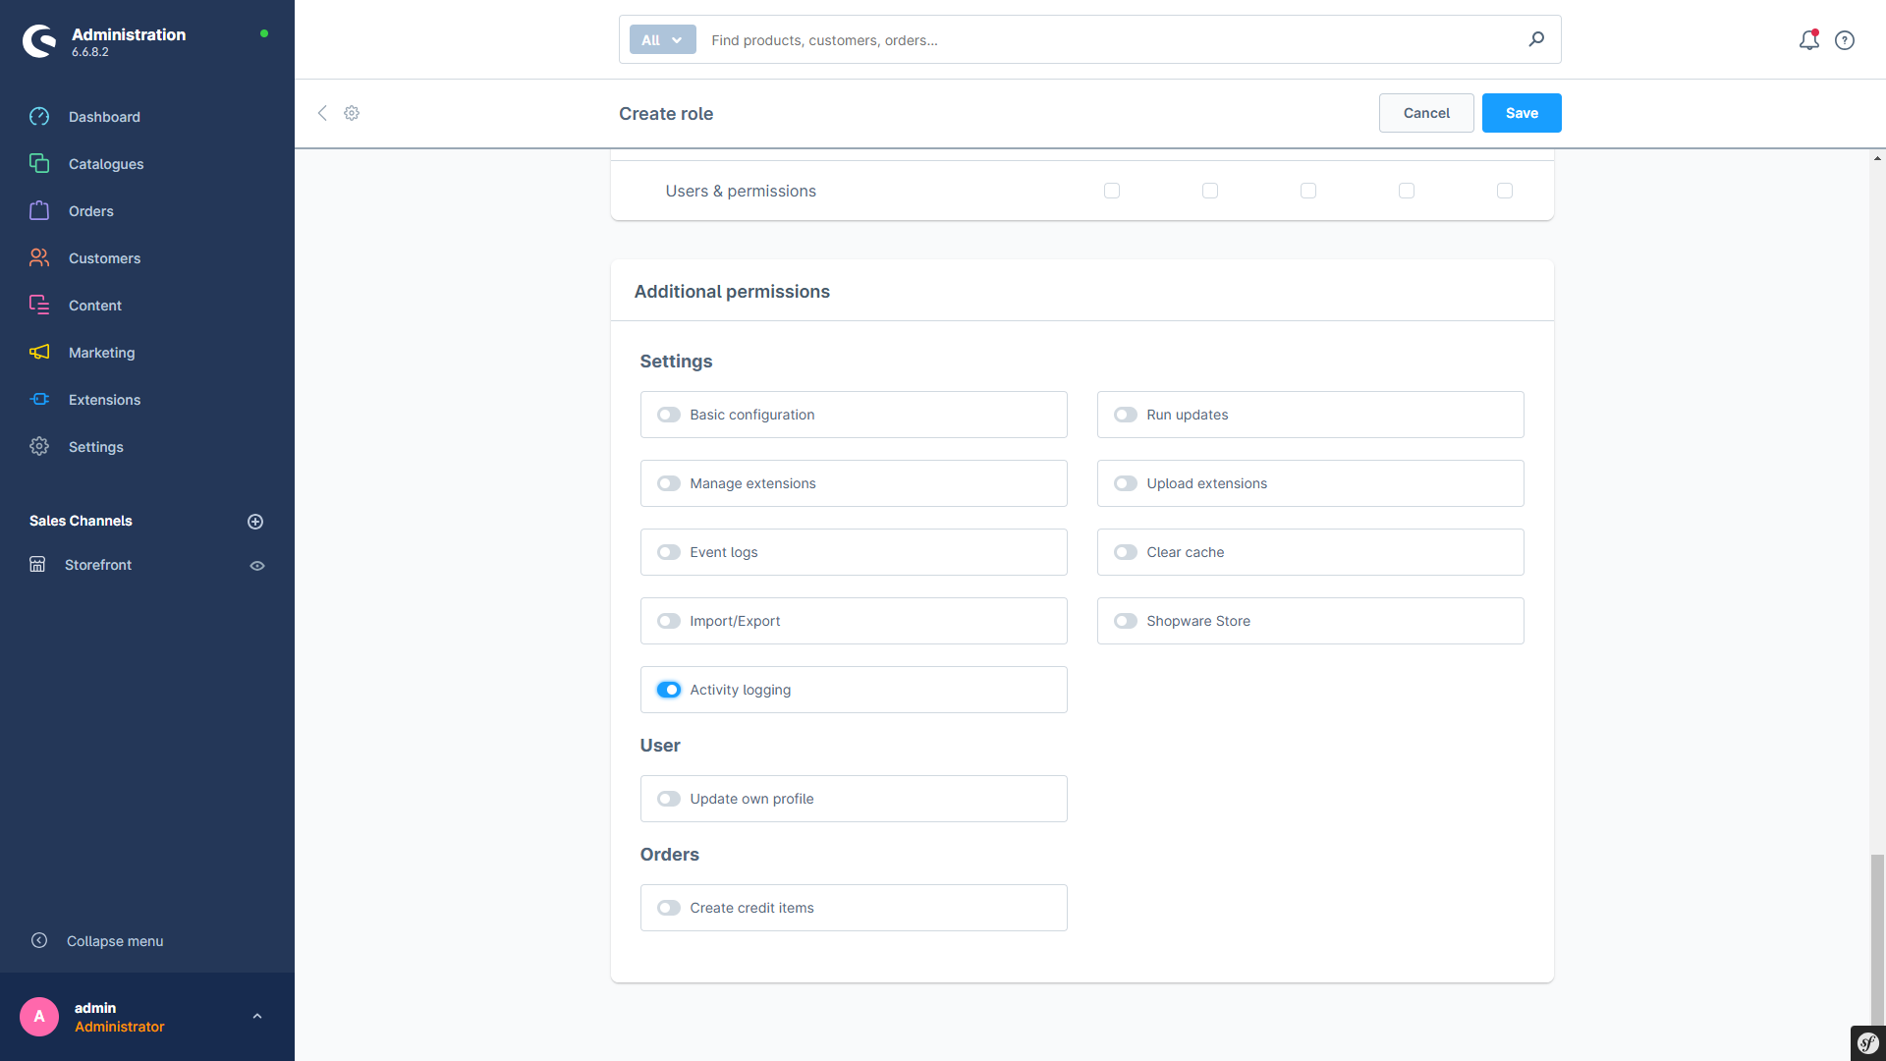Screen dimensions: 1886x1061
Task: Check second Users & permissions checkbox
Action: (x=1210, y=191)
